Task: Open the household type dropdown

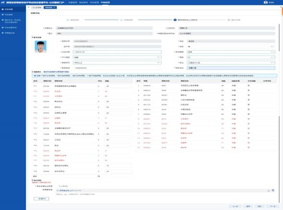Action: (117, 57)
